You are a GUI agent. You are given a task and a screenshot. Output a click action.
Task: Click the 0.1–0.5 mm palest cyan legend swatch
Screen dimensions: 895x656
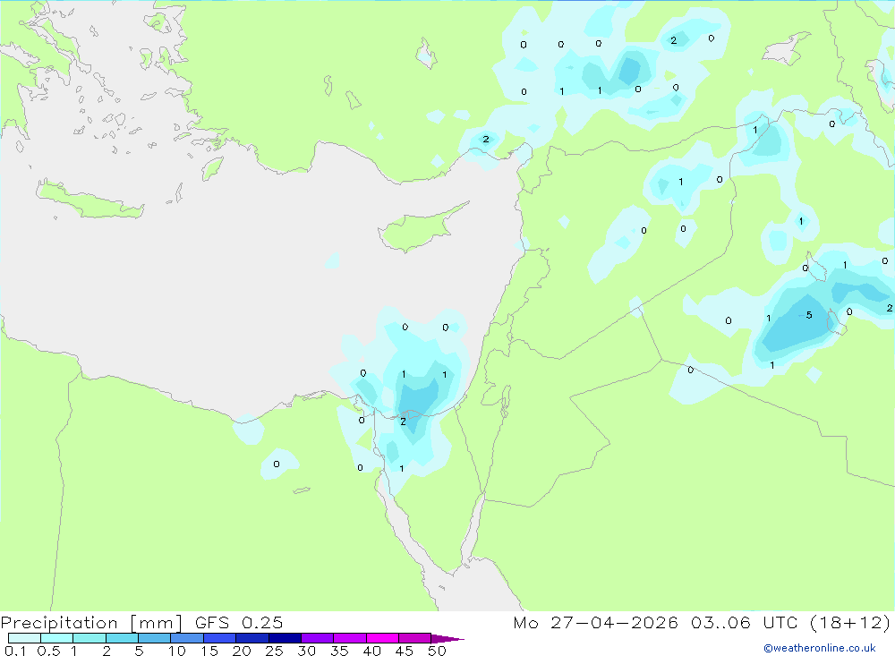24,638
